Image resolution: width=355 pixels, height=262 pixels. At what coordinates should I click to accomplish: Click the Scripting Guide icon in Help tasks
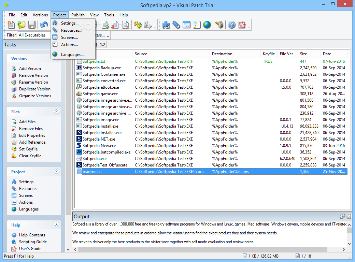click(14, 242)
